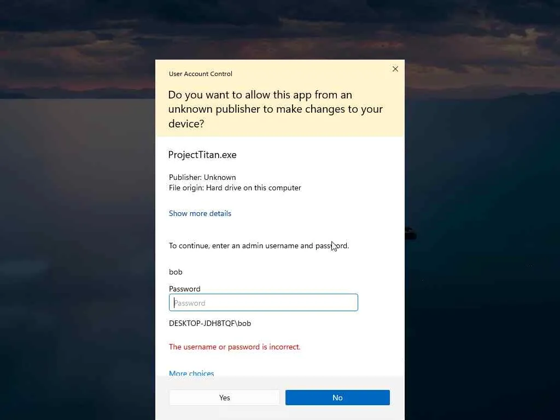Click the red incorrect password error message
560x420 pixels.
(235, 347)
